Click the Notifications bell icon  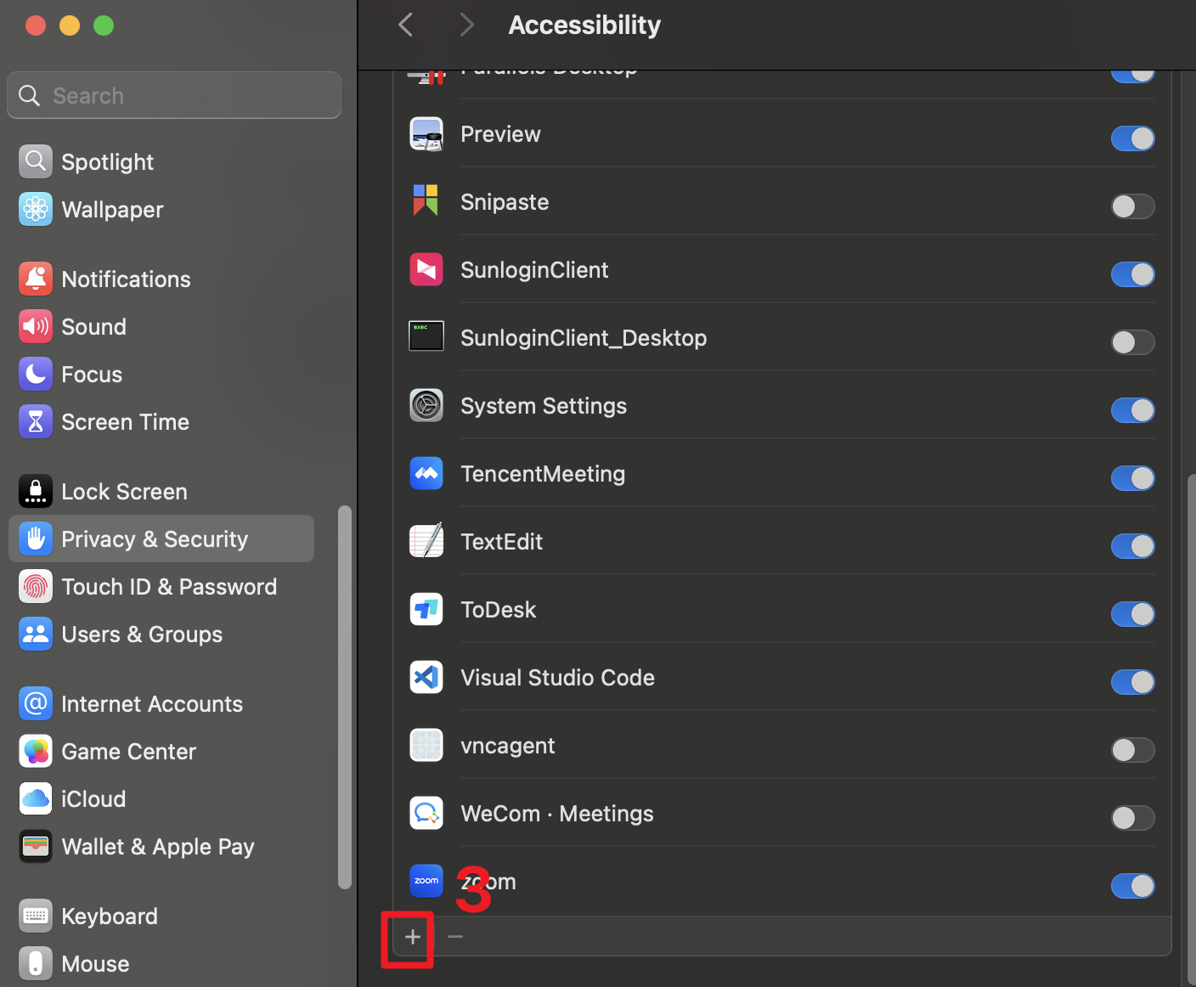coord(36,279)
